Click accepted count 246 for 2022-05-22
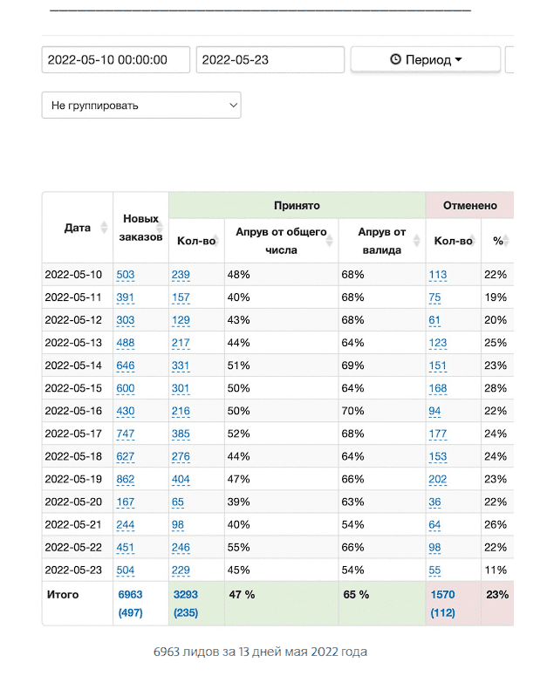Screen dimensions: 547x683 pyautogui.click(x=181, y=547)
